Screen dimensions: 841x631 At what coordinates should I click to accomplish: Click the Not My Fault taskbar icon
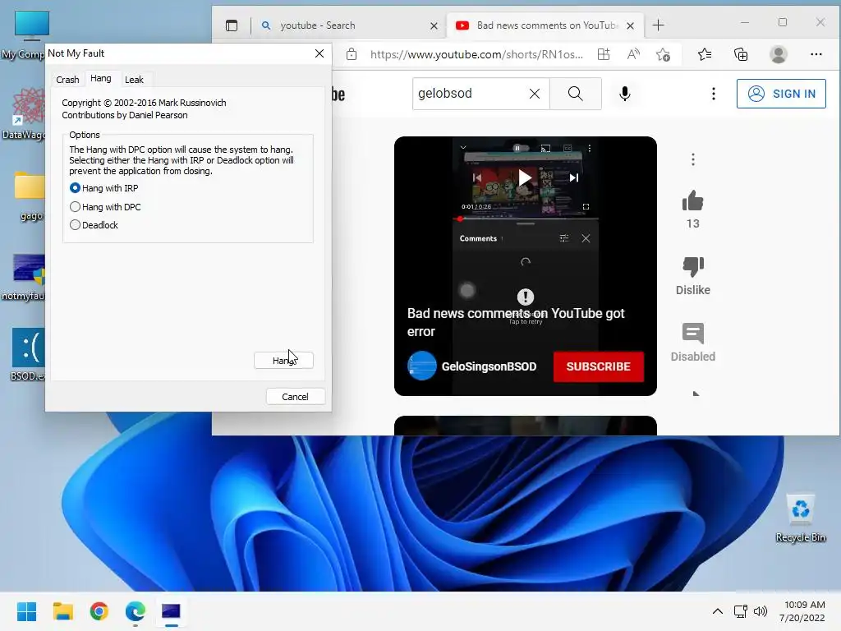click(171, 611)
